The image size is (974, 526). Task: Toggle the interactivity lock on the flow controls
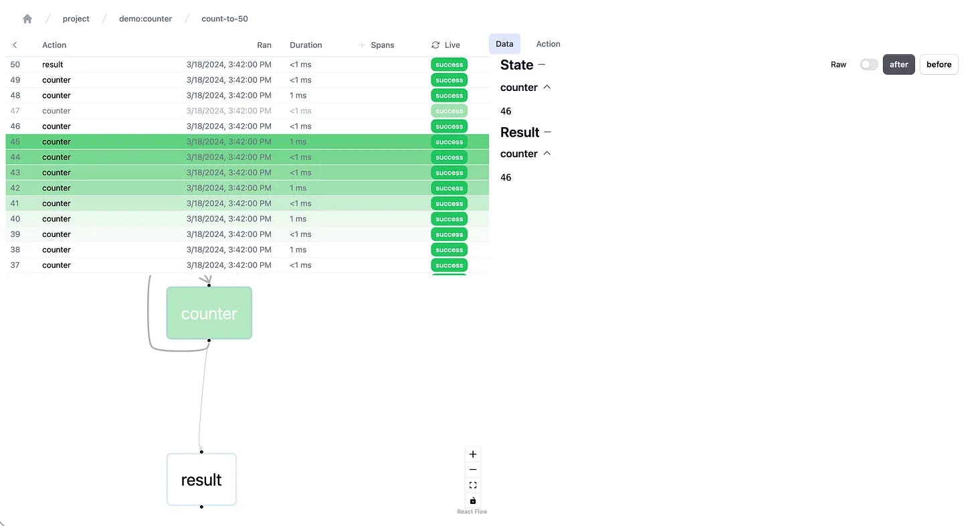[473, 500]
